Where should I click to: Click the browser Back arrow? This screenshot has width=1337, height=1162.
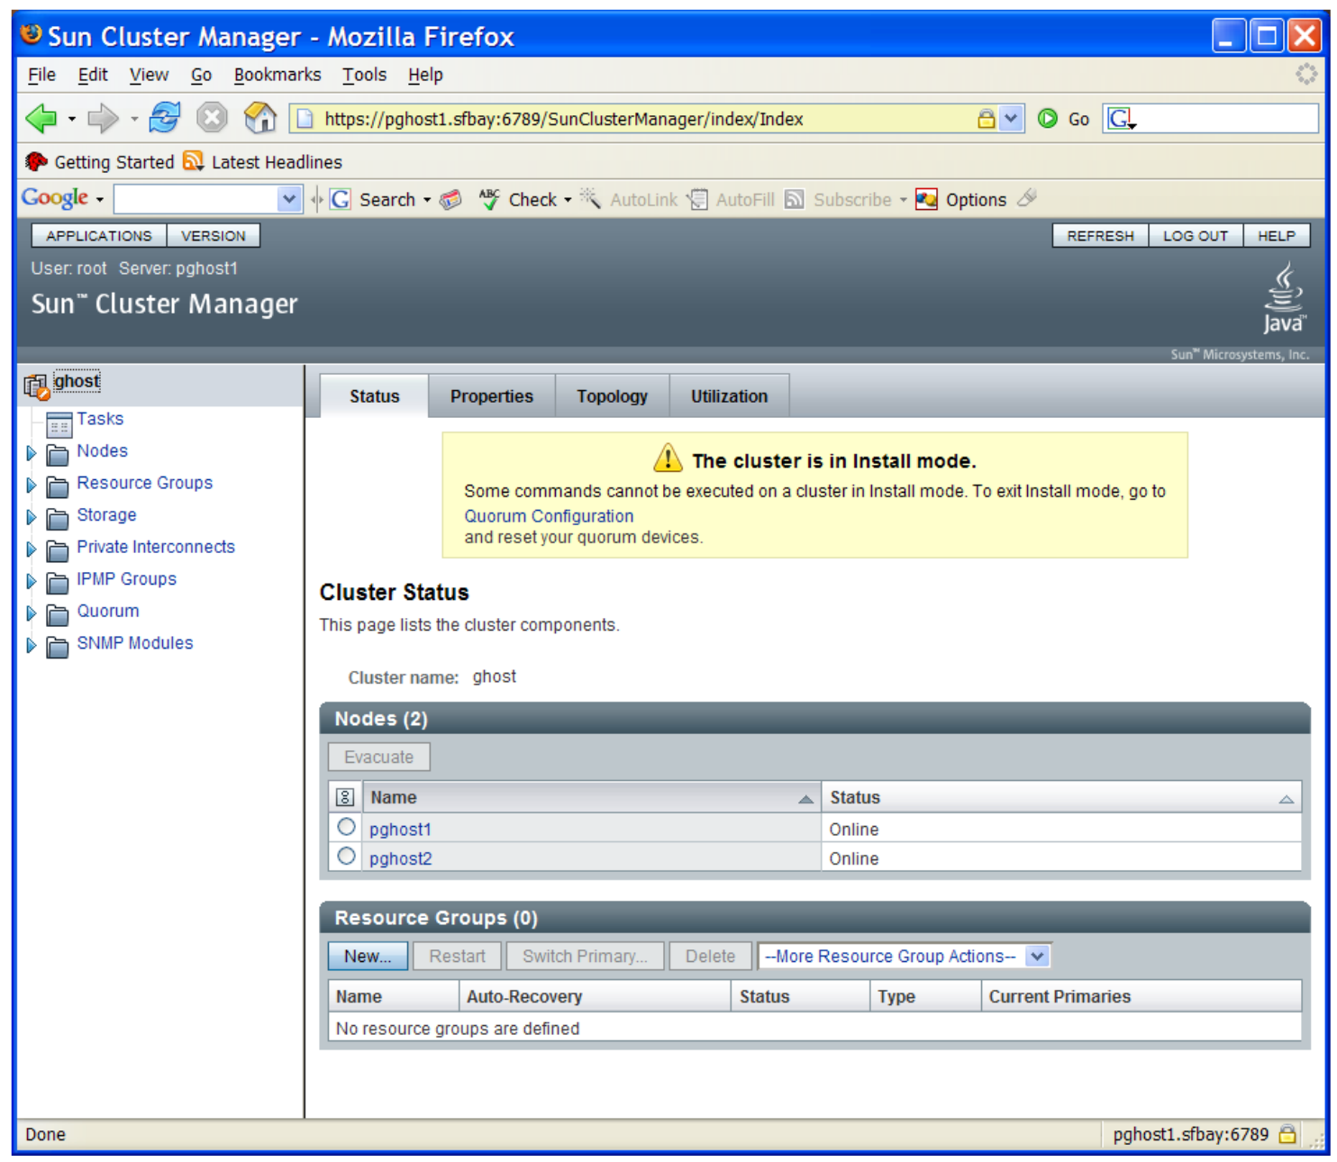coord(41,118)
